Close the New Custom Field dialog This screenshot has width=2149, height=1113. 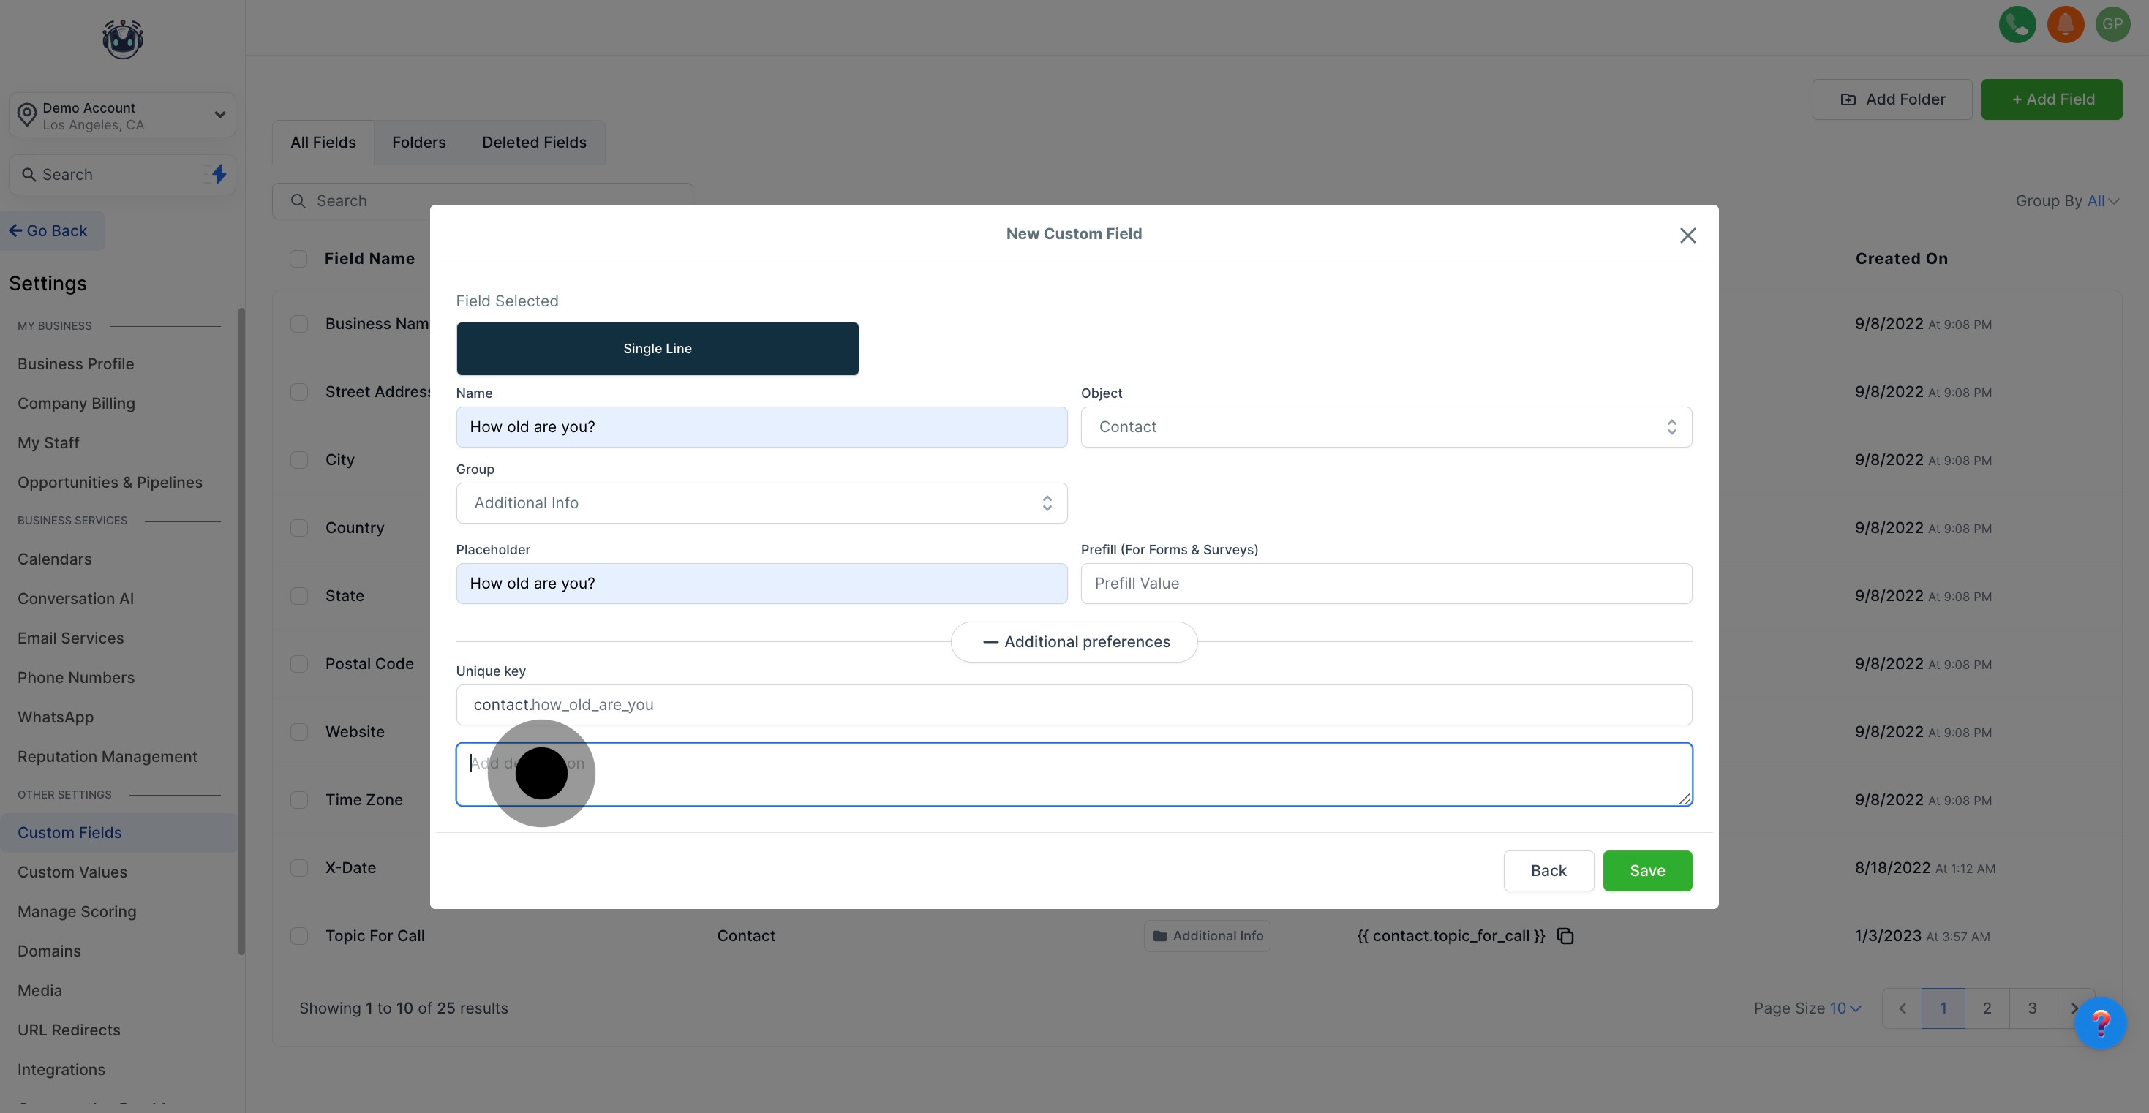click(1687, 236)
